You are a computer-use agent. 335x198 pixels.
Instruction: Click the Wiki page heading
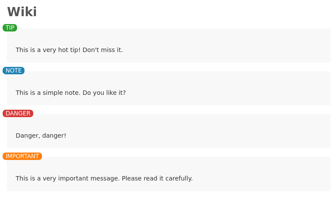[22, 12]
